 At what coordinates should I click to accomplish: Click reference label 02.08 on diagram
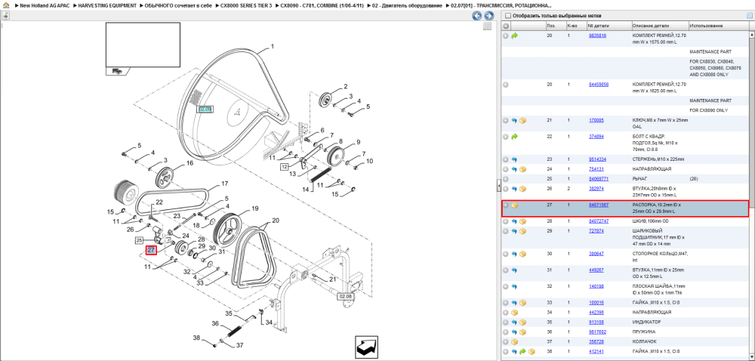coord(345,297)
